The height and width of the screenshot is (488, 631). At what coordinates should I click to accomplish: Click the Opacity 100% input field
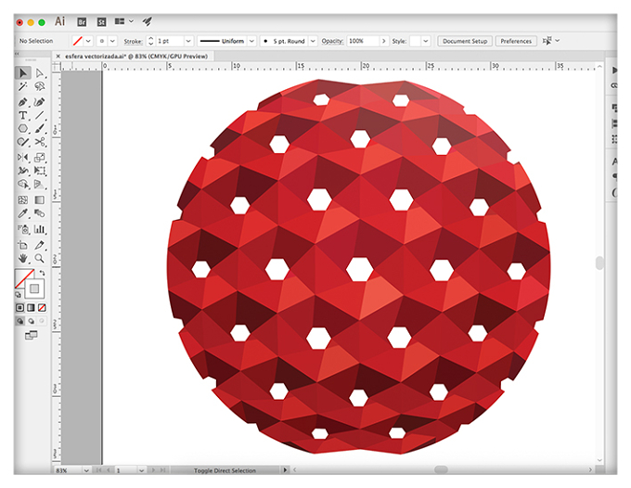363,41
